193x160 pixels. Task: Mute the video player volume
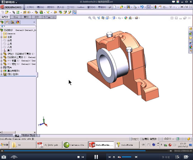[x=119, y=157]
